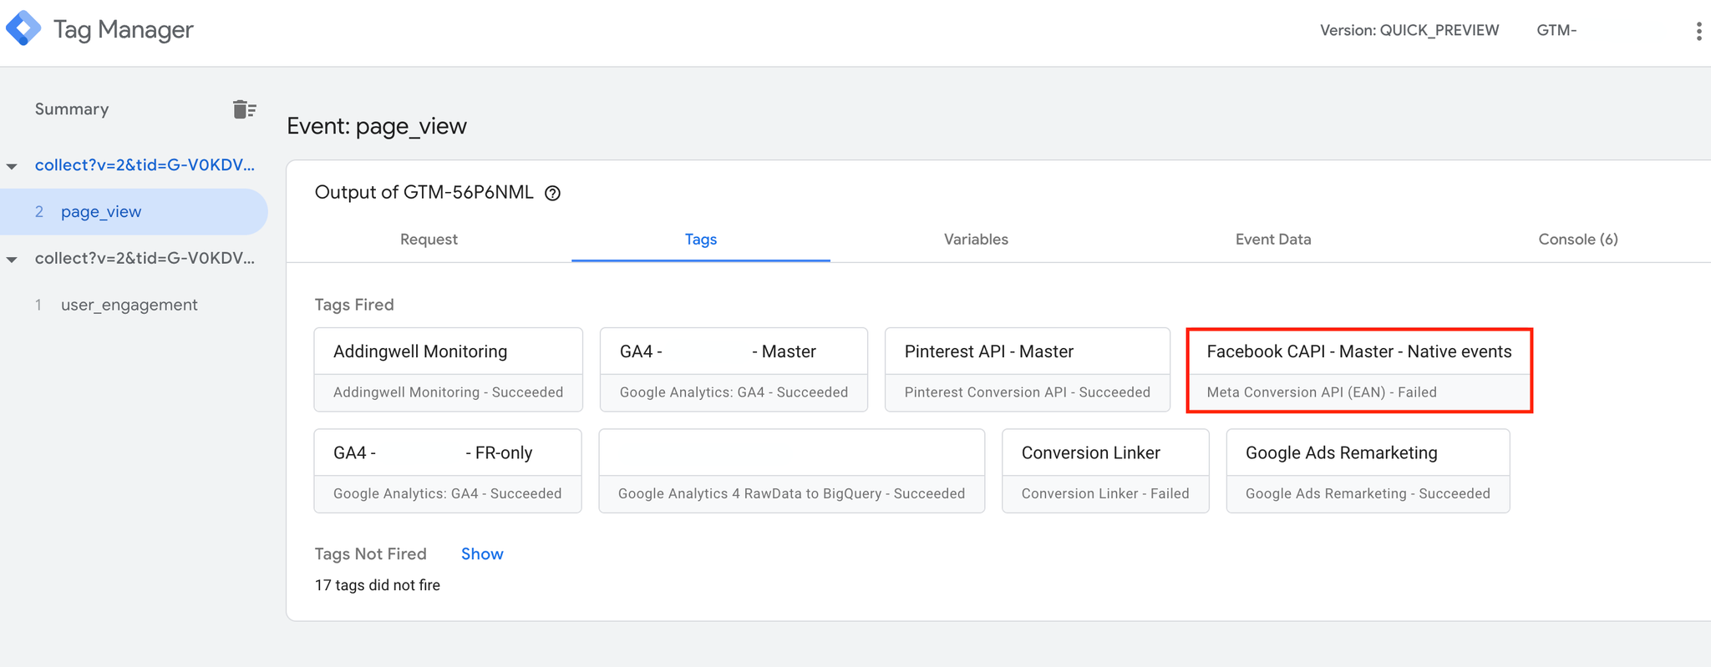Viewport: 1711px width, 667px height.
Task: Open the three-dot more options menu
Action: click(1698, 31)
